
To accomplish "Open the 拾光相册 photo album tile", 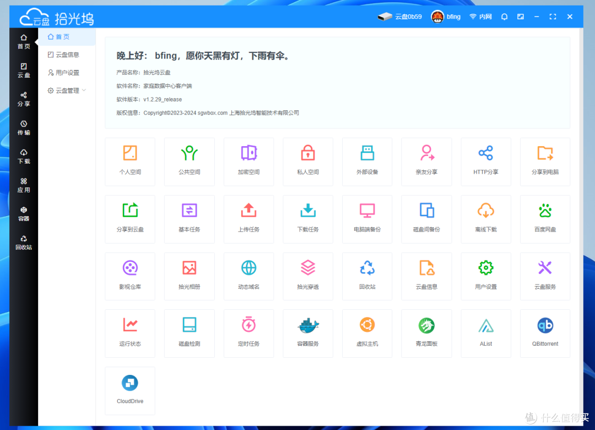I will 189,276.
